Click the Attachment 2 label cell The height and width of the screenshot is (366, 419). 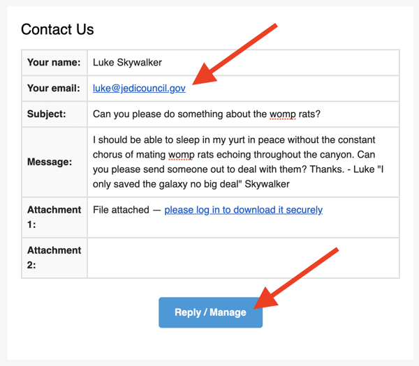[54, 258]
